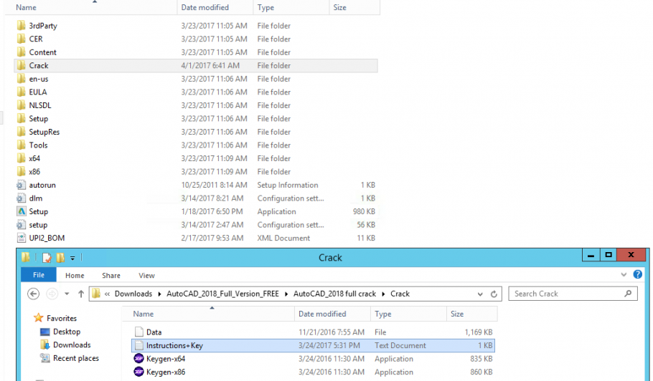Click AutoCAD_2018 full crack breadcrumb segment
Viewport: 653px width, 381px height.
pos(334,294)
